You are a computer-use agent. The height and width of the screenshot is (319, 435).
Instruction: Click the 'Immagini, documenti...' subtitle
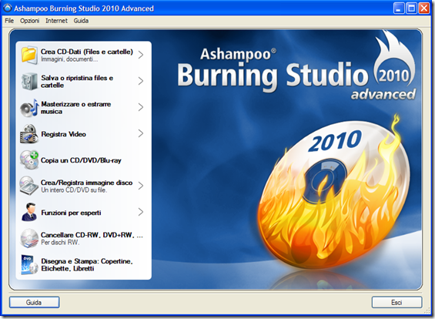coord(69,59)
